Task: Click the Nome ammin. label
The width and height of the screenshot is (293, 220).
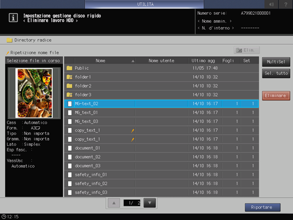Action: pyautogui.click(x=214, y=21)
